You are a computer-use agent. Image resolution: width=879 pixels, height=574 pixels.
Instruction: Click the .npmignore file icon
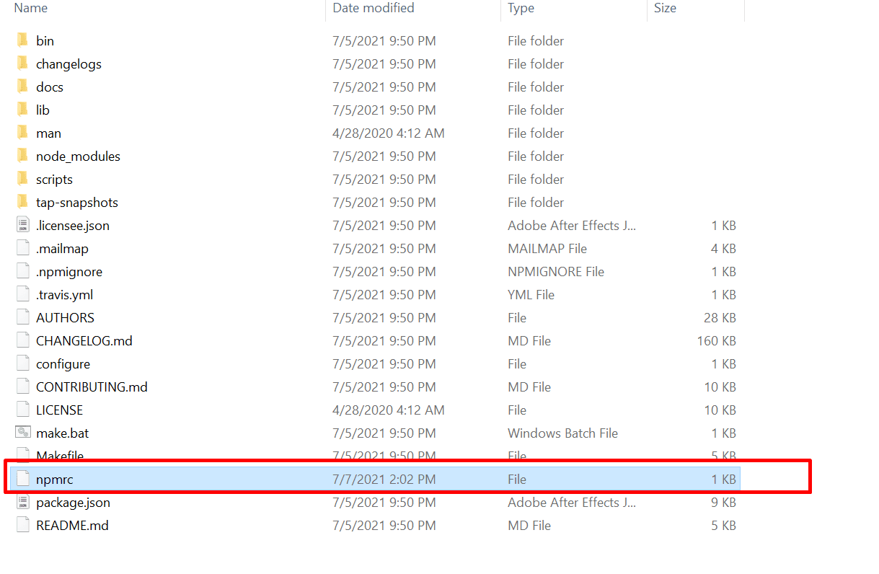pos(22,271)
